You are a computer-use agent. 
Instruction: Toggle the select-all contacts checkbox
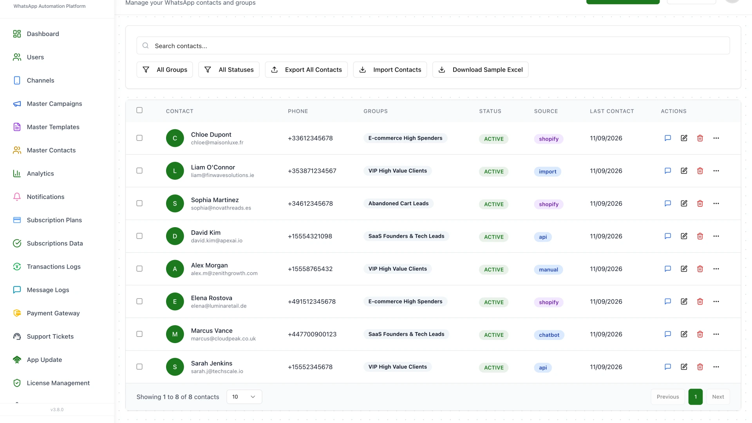tap(139, 110)
